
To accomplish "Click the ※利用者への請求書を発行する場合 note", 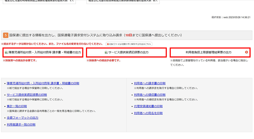I will (166, 88).
